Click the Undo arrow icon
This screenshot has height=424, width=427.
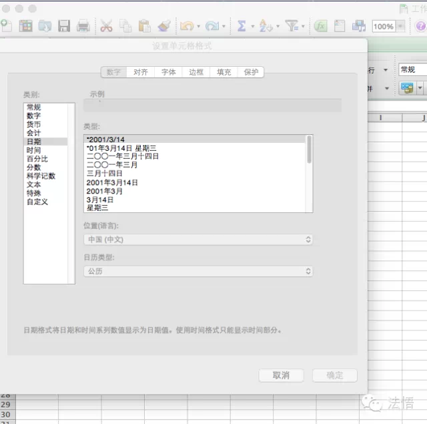click(x=187, y=26)
